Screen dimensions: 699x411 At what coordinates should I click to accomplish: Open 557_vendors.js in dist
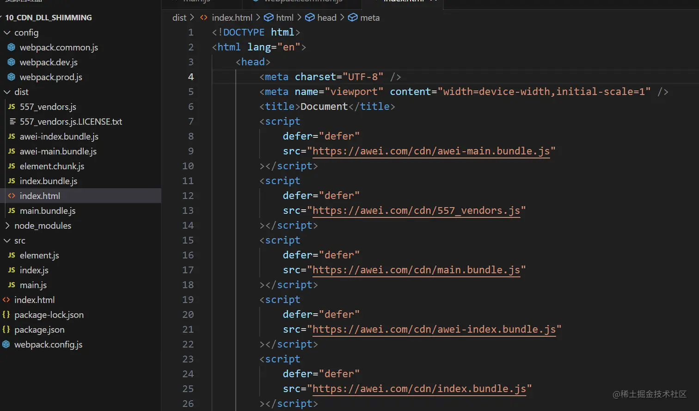[48, 107]
